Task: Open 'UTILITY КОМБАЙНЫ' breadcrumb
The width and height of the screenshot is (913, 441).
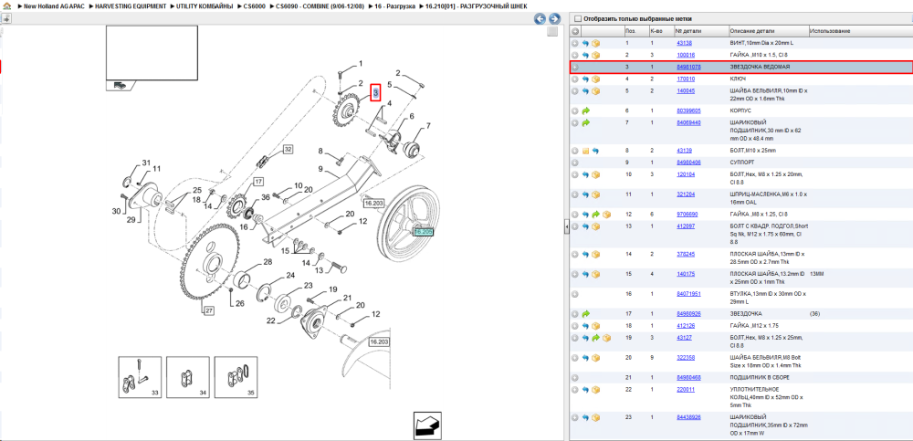Action: coord(205,5)
